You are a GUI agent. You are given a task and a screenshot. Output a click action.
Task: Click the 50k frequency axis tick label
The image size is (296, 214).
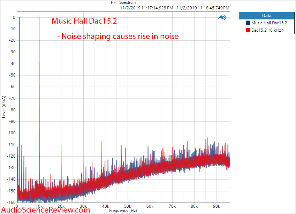coord(128,206)
